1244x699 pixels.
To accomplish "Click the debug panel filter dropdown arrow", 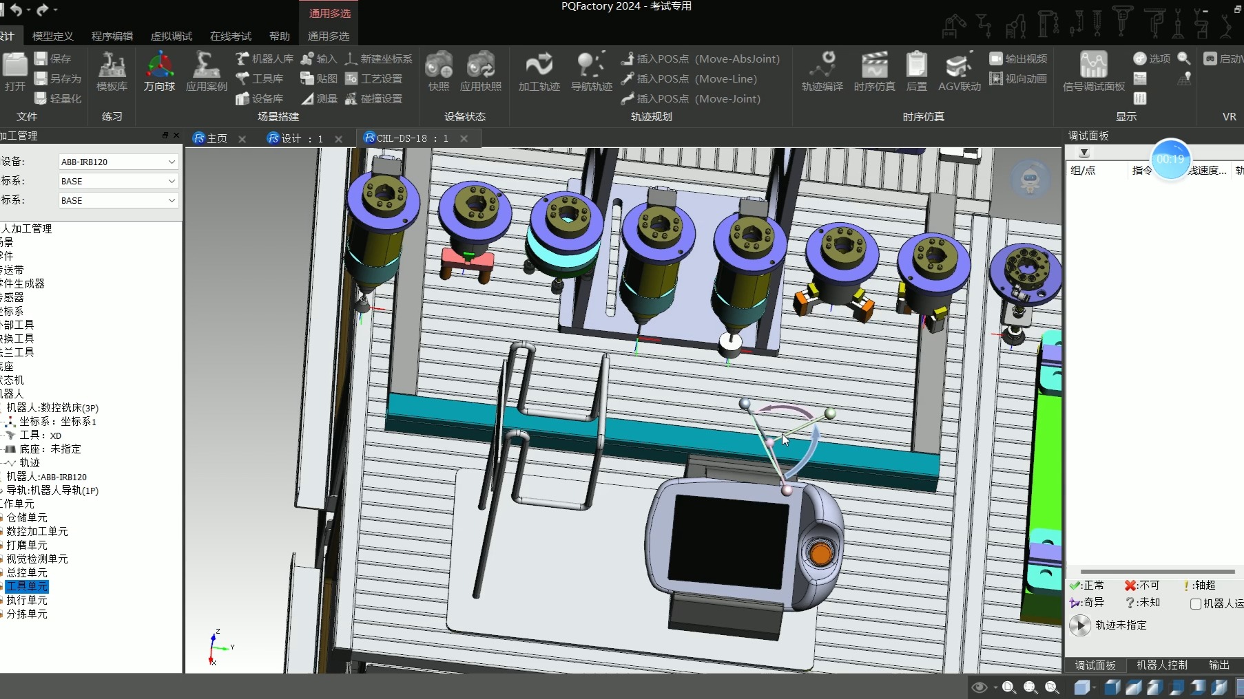I will 1084,153.
